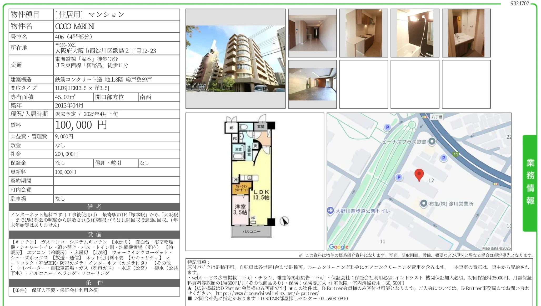This screenshot has width=541, height=306.
Task: Open the hallway interior thumbnail
Action: [312, 33]
